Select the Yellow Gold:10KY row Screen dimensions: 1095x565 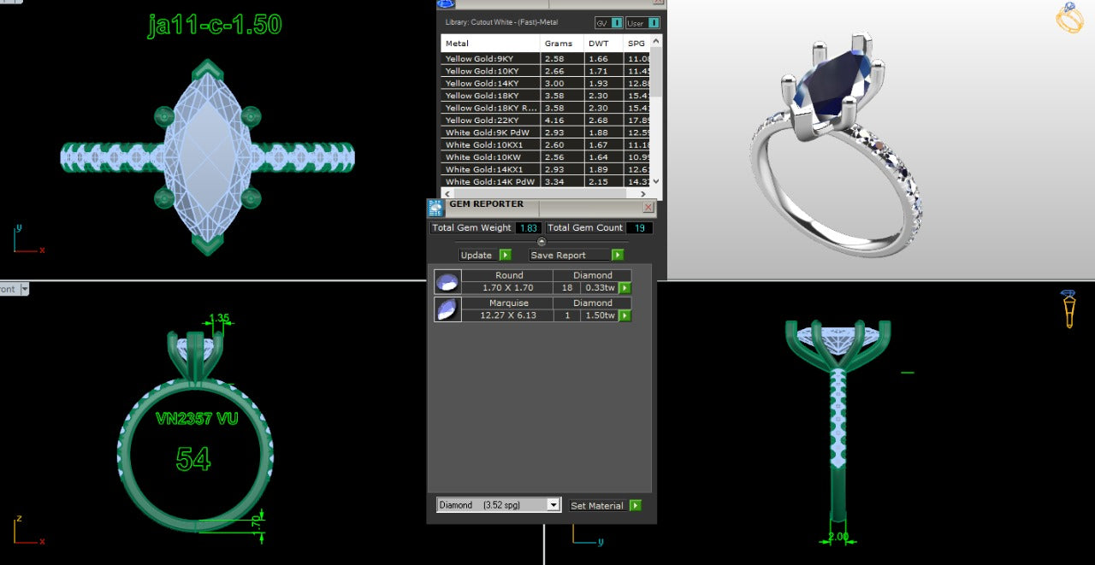click(546, 71)
